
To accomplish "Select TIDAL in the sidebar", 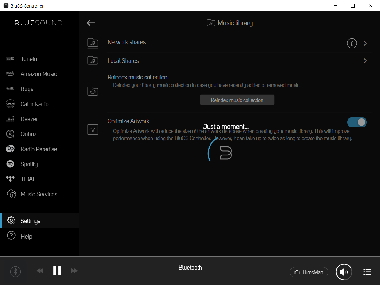I will (28, 179).
